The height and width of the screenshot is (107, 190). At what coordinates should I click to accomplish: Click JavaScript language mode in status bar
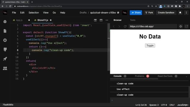183,105
